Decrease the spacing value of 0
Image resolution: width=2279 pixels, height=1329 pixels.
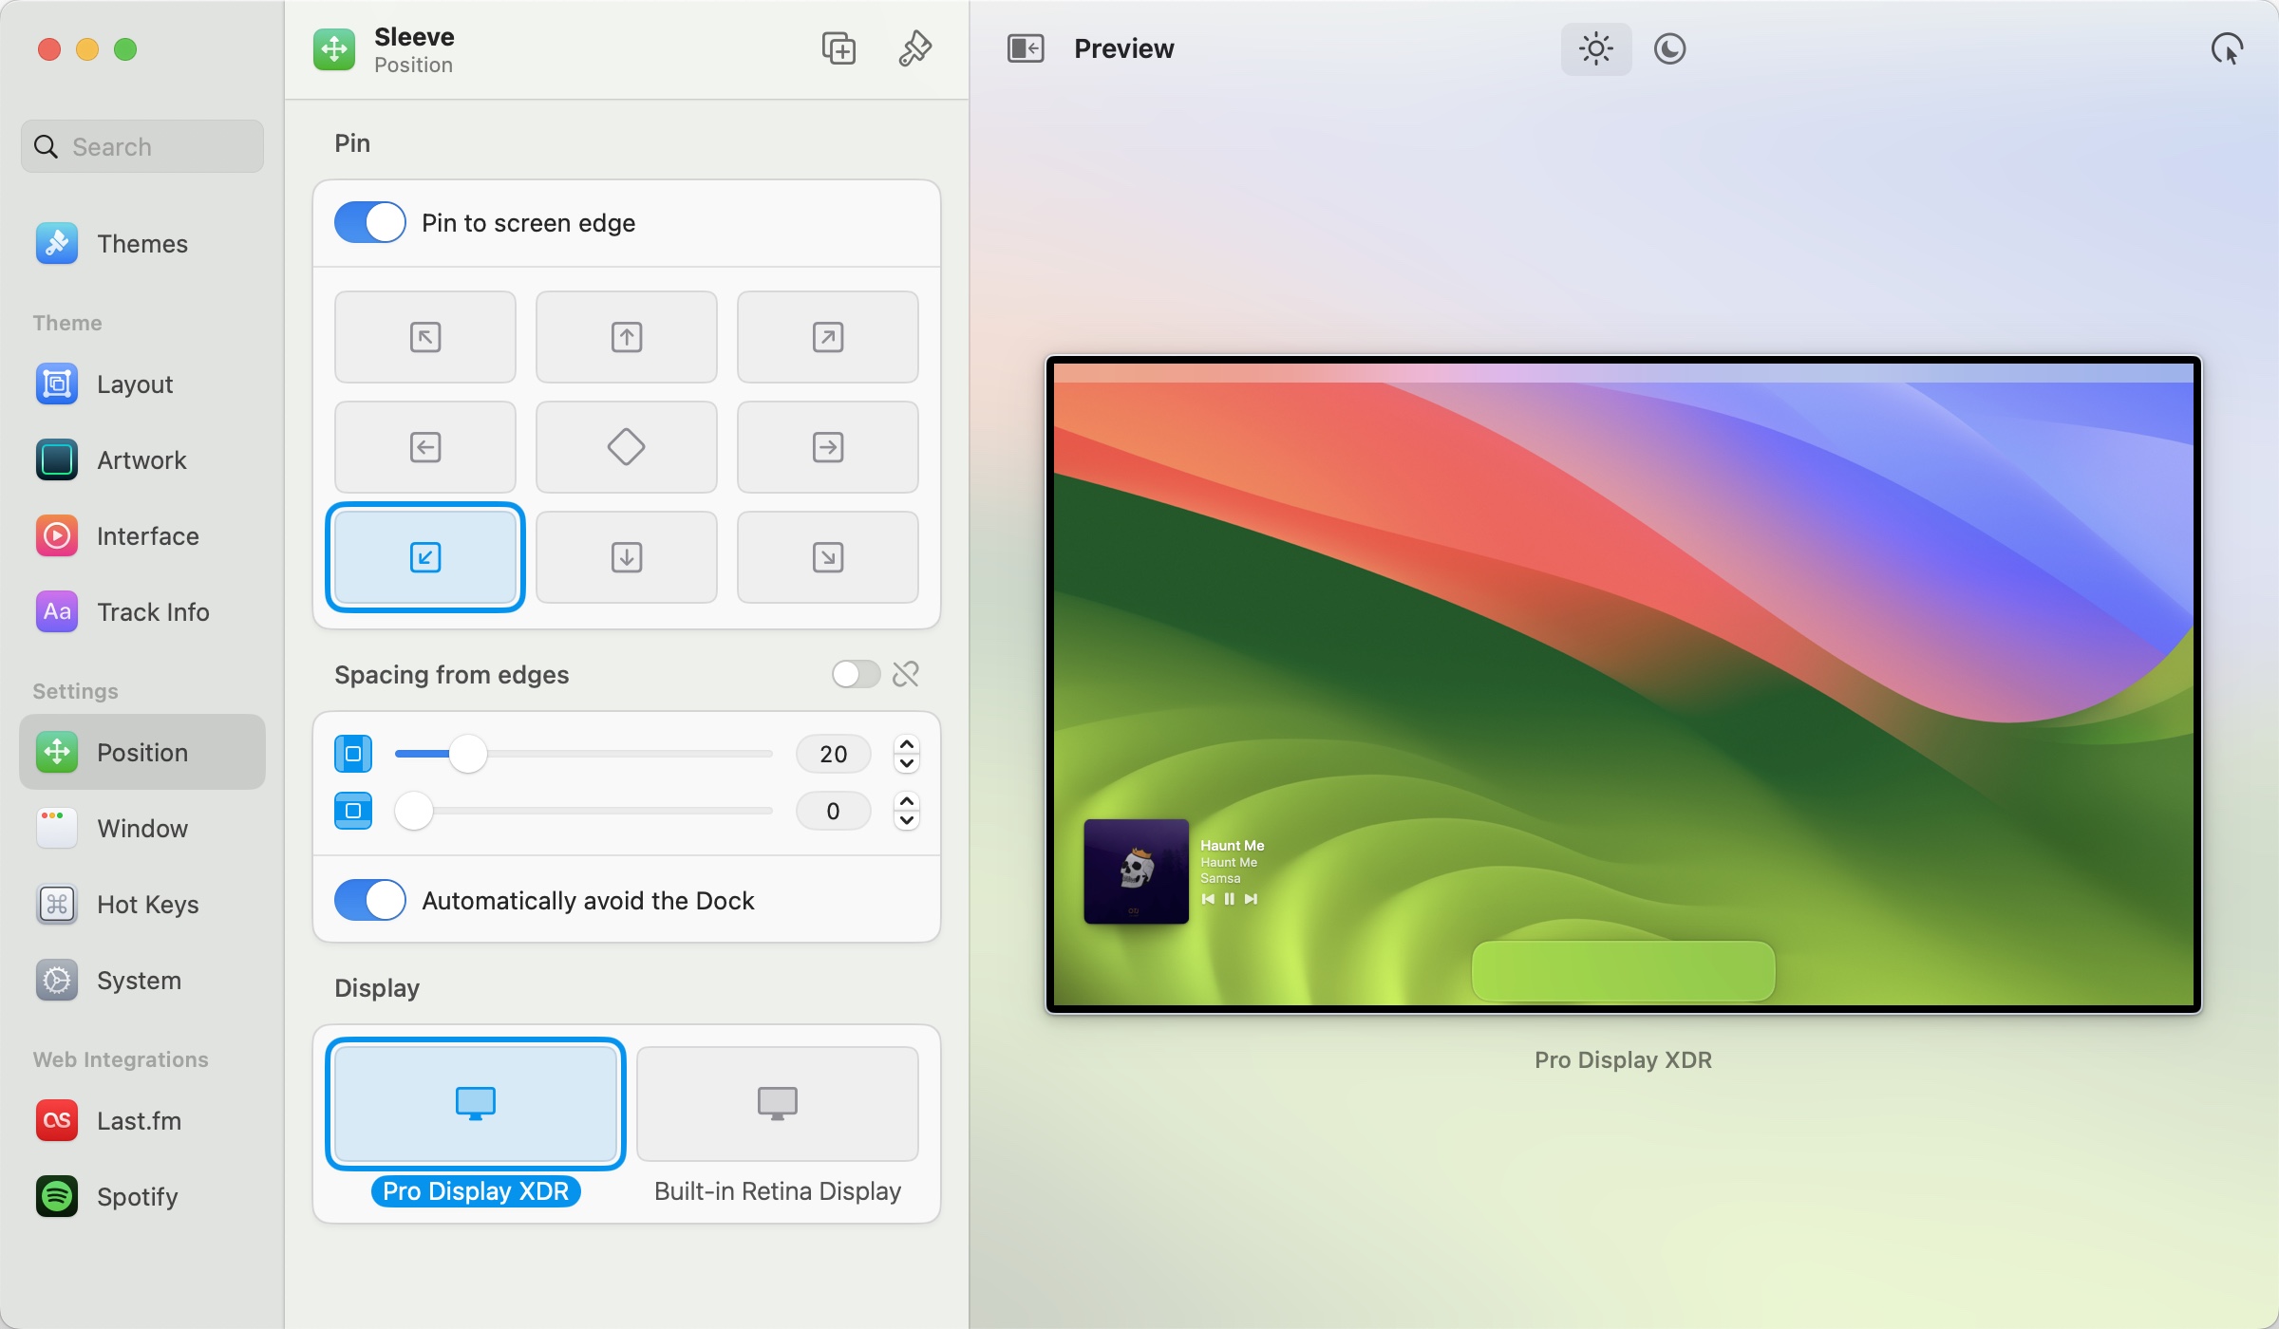[x=907, y=820]
